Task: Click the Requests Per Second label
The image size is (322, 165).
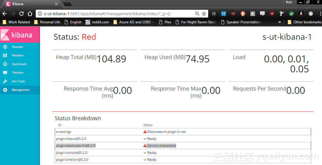Action: point(259,89)
